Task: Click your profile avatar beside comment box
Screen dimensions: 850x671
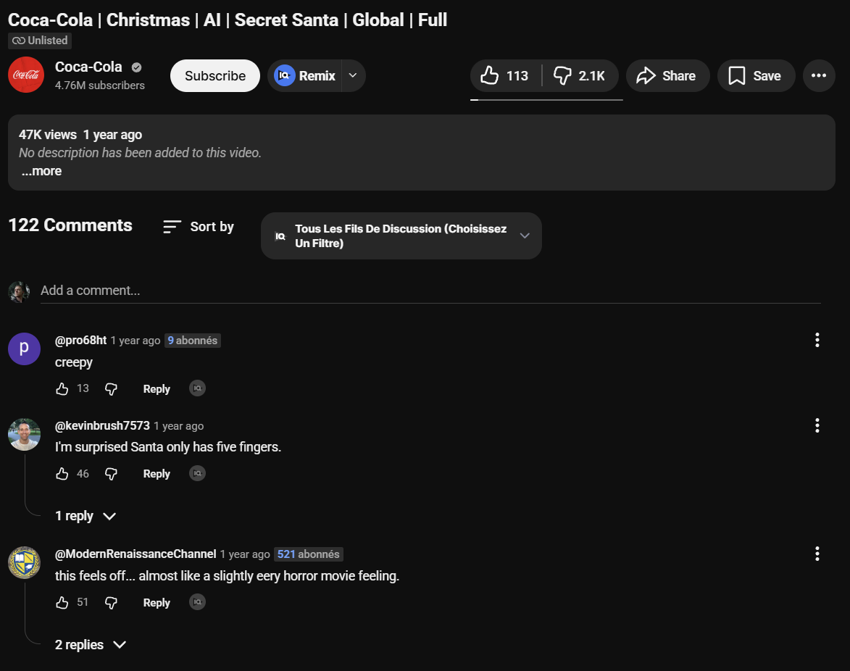Action: tap(19, 291)
